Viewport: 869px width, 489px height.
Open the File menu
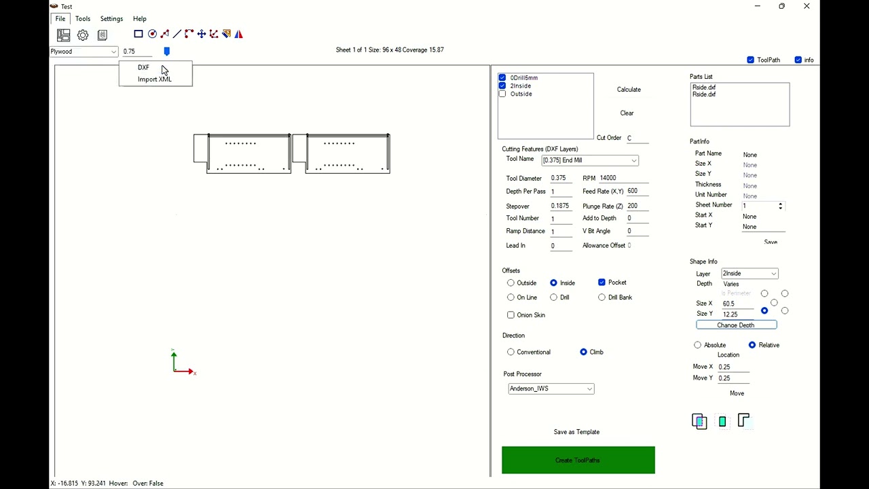(x=60, y=19)
